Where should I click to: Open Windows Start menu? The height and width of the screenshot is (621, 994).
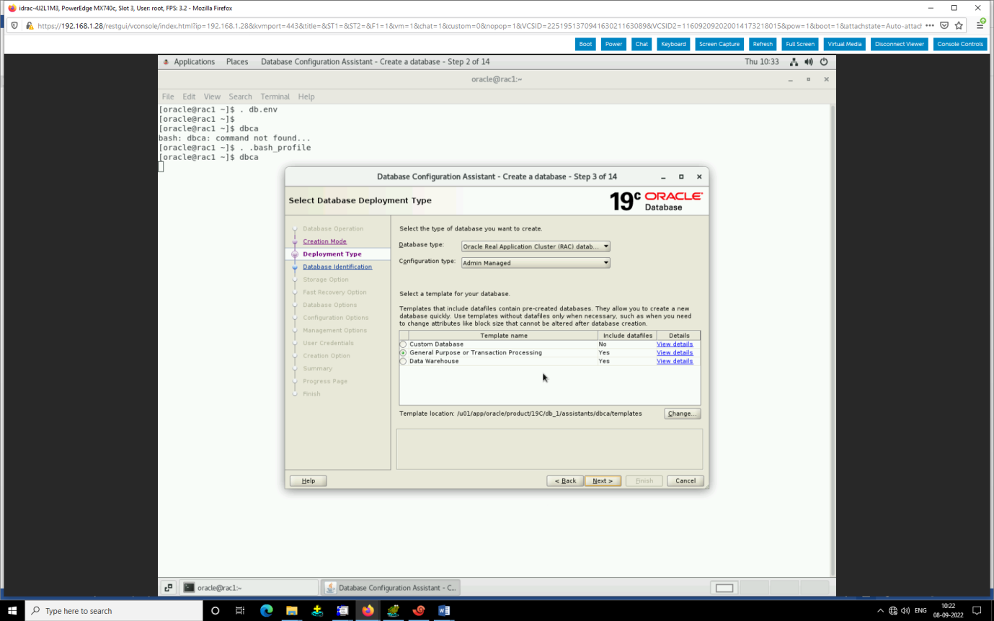(12, 610)
